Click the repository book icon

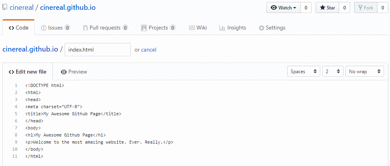(x=5, y=7)
